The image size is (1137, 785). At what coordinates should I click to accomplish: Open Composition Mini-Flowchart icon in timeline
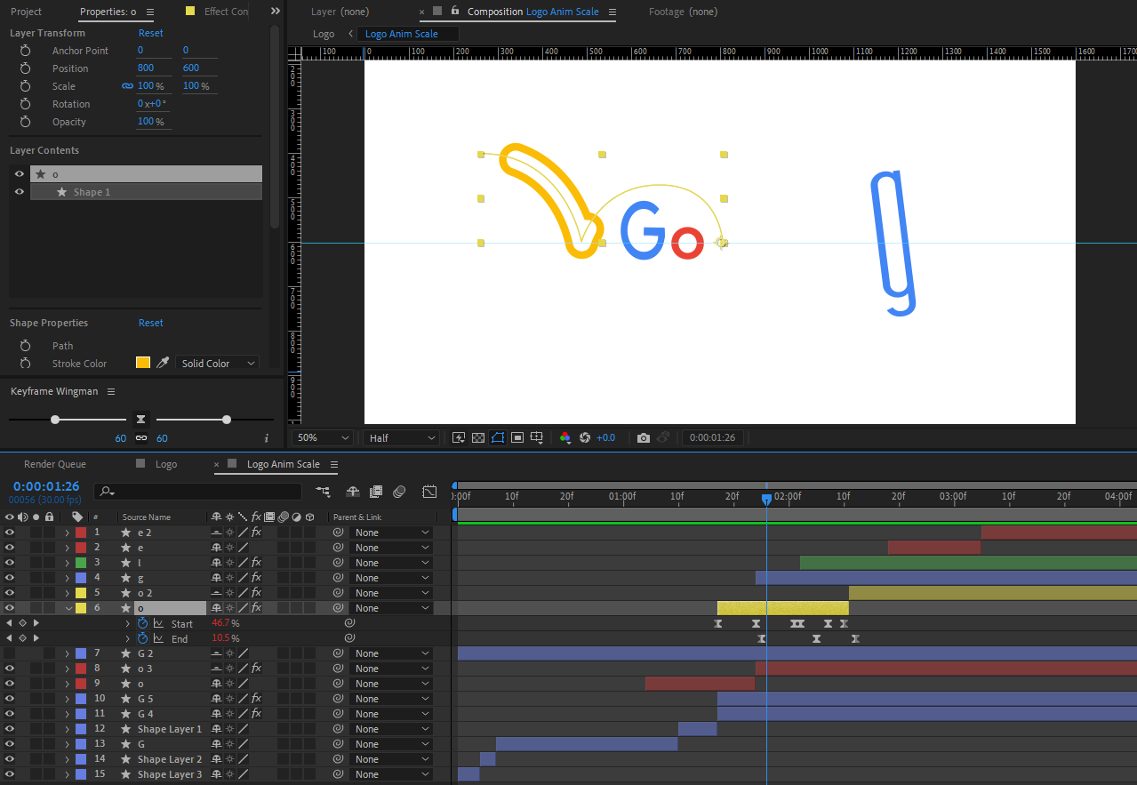(323, 491)
